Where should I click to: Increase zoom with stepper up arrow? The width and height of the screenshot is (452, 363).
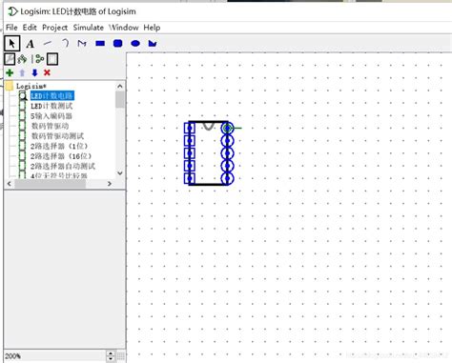click(x=111, y=353)
